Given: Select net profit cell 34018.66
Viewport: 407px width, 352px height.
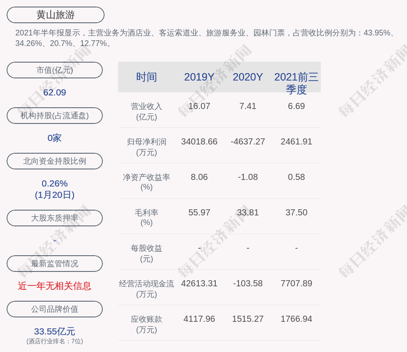Looking at the screenshot, I should [x=199, y=141].
